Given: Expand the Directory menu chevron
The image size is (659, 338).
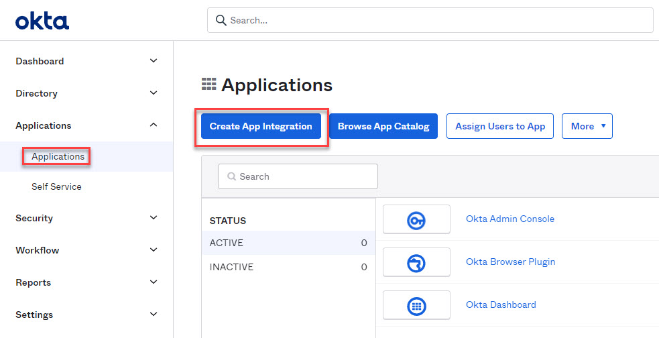Looking at the screenshot, I should (154, 93).
